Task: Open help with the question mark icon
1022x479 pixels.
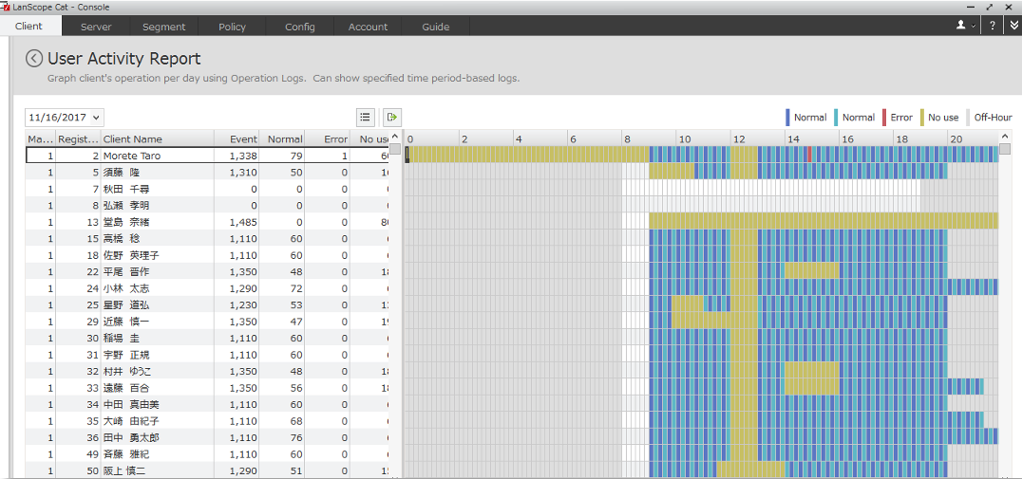Action: tap(993, 26)
